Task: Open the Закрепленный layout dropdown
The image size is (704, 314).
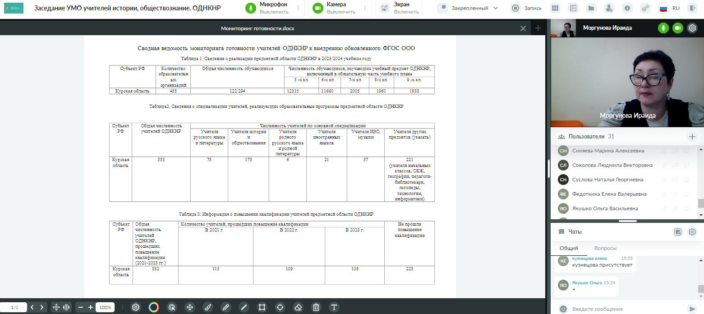Action: 469,8
